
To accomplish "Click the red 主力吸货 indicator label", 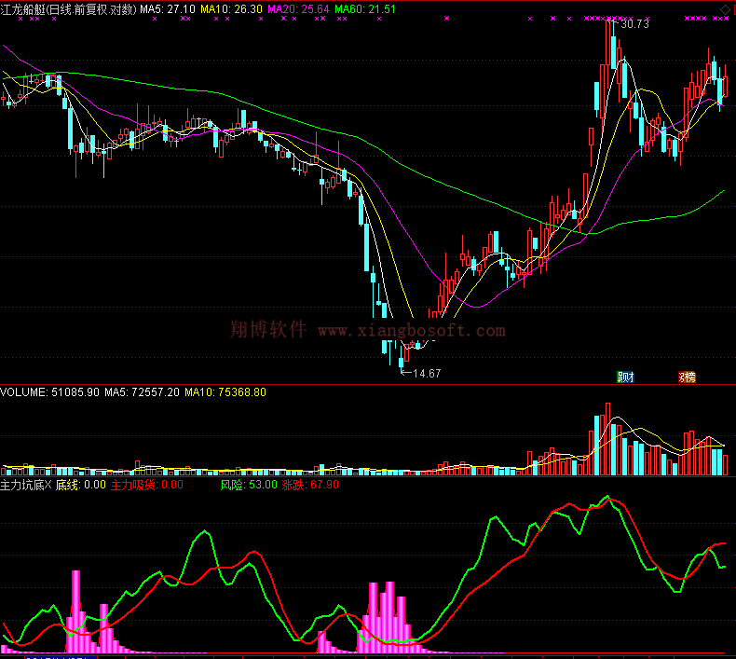I will (x=146, y=485).
